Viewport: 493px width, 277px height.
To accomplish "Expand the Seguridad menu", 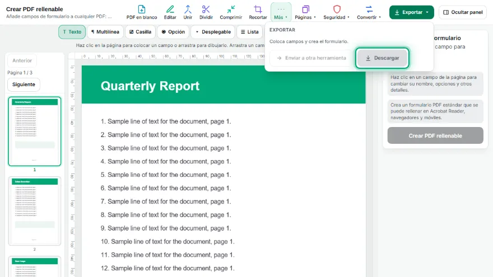I will 337,12.
